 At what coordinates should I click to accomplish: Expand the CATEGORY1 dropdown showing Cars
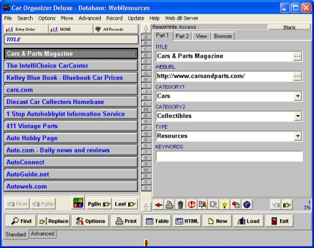pos(298,96)
